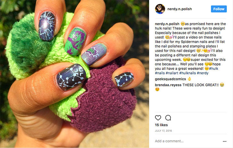This screenshot has width=233, height=148.
Task: Follow the nerdy.n.polish account
Action: tap(219, 9)
